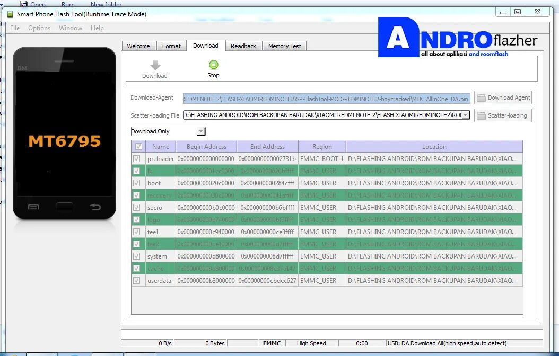This screenshot has height=356, width=559.
Task: Click the MT6795 chip label on phone screen
Action: pos(65,141)
